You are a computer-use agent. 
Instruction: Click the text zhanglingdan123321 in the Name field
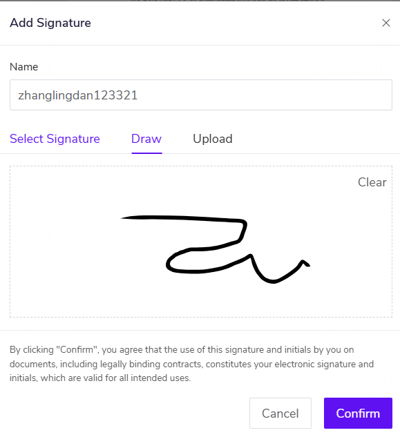(78, 95)
